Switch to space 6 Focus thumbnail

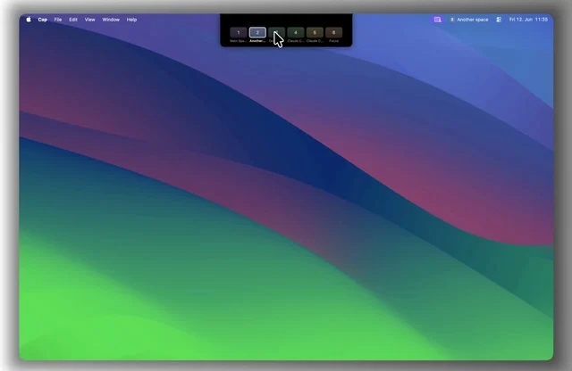point(333,32)
